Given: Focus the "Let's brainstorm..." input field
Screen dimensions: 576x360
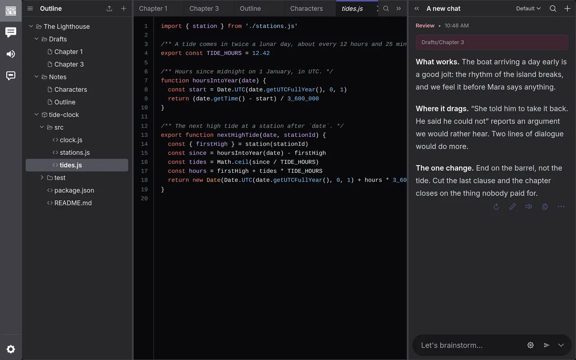Looking at the screenshot, I should pyautogui.click(x=470, y=345).
